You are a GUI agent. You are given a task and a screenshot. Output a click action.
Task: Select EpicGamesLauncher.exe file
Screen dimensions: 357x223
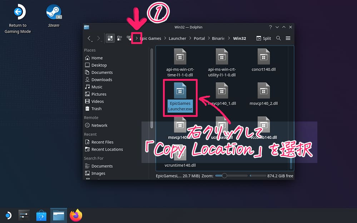click(180, 97)
